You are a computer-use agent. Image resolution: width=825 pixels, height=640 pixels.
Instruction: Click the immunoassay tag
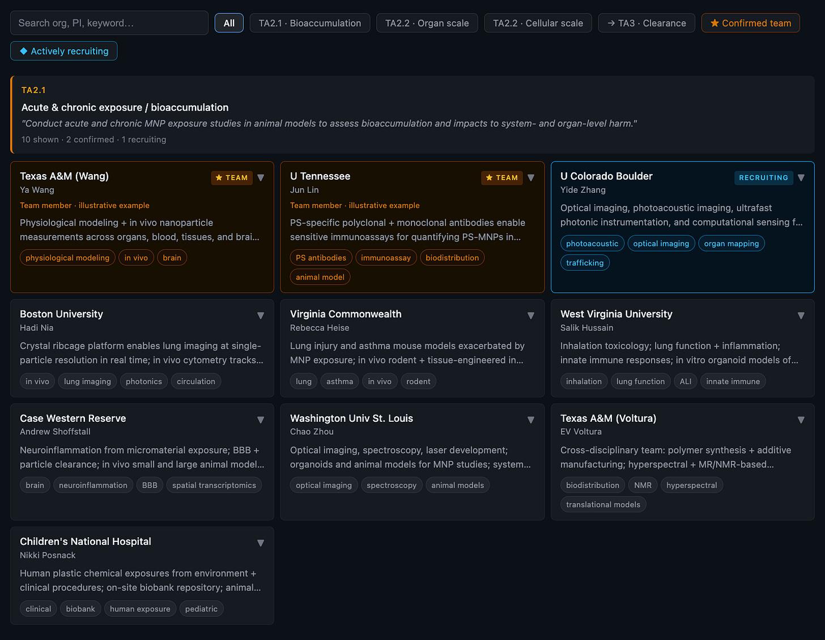(x=386, y=258)
